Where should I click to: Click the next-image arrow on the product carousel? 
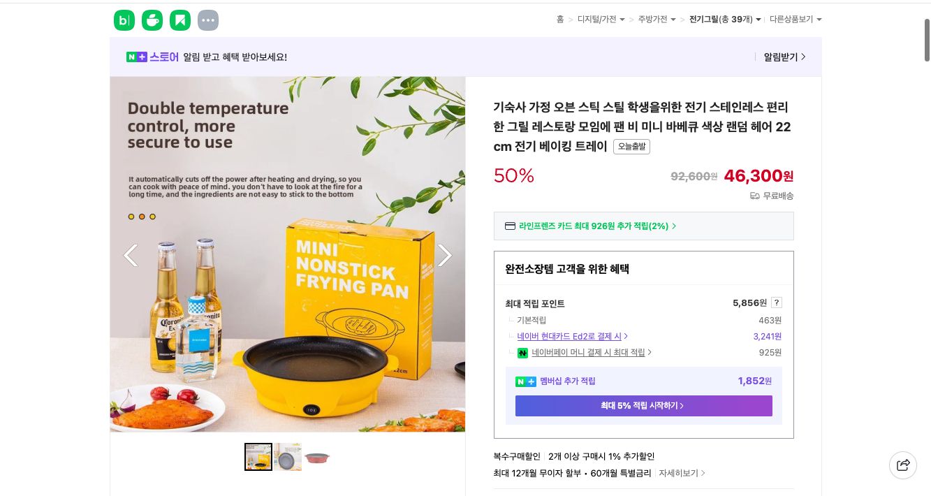click(445, 255)
